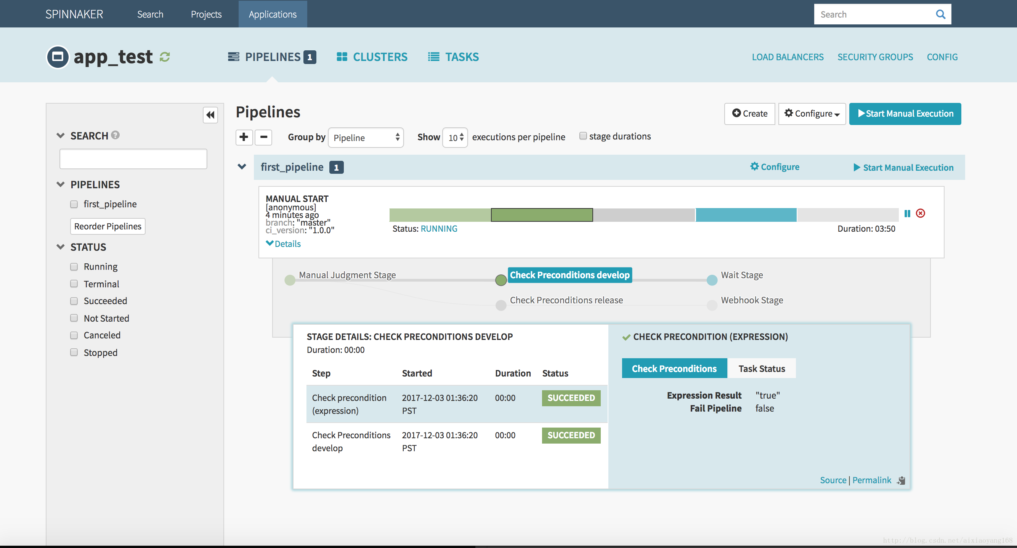Screen dimensions: 1017x548
Task: Click the pipeline search input field
Action: click(134, 158)
